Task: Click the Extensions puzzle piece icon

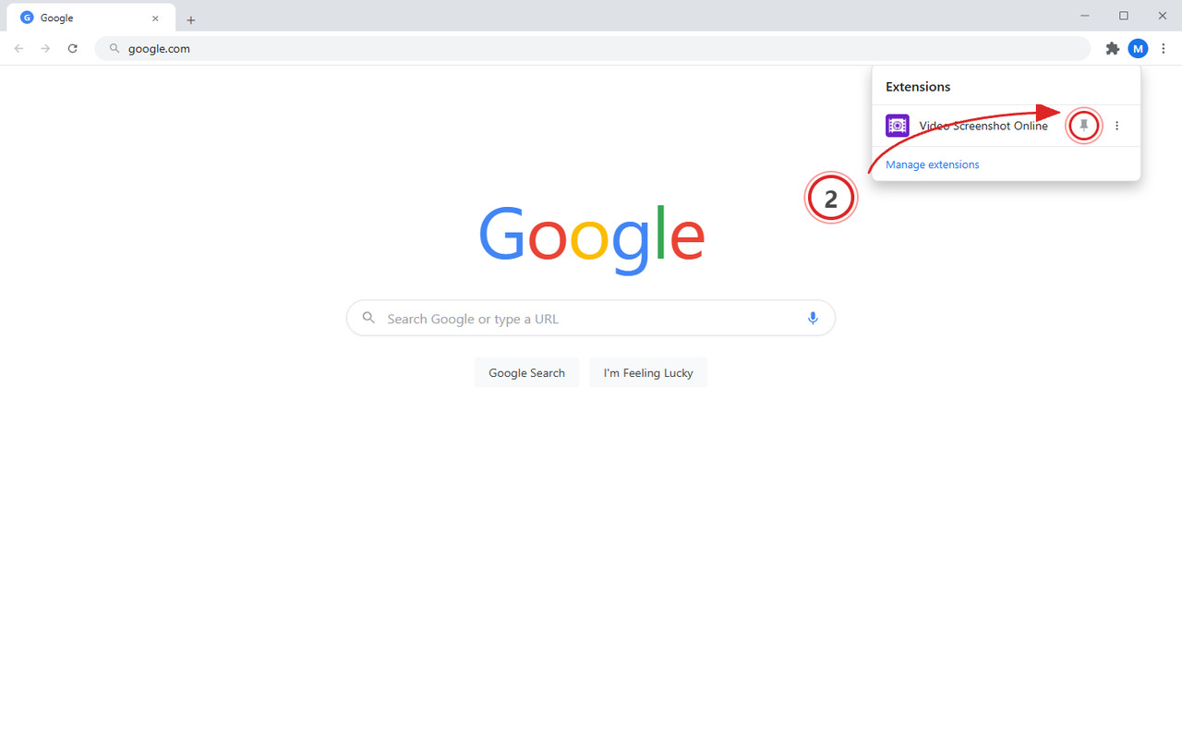Action: pyautogui.click(x=1112, y=48)
